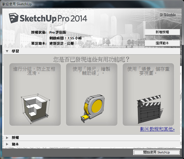Click the 新增授權 button
Viewport: 184px width, 159px height.
162,32
